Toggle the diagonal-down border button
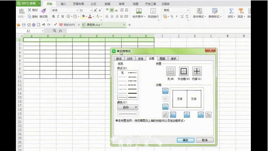Image resolution: width=268 pixels, height=151 pixels. click(x=208, y=115)
